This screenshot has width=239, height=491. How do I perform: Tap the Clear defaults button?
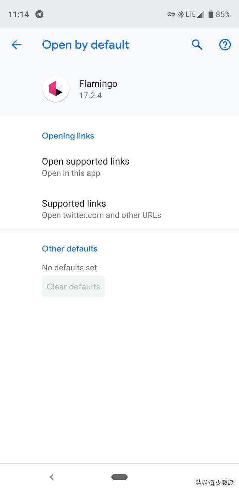pyautogui.click(x=73, y=287)
